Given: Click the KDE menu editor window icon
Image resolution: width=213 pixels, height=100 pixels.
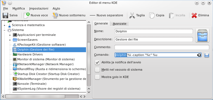Looking at the screenshot, I should click(x=4, y=3).
